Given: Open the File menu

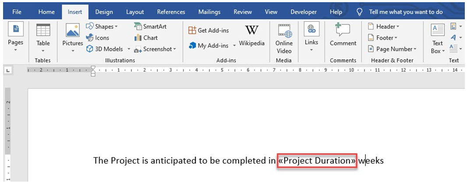Looking at the screenshot, I should point(17,12).
